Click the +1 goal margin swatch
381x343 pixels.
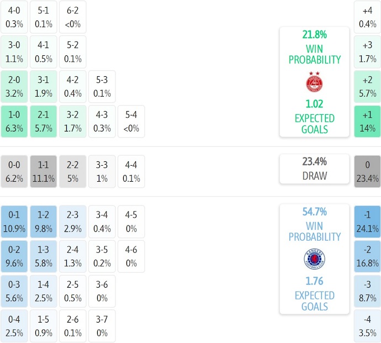(x=367, y=122)
